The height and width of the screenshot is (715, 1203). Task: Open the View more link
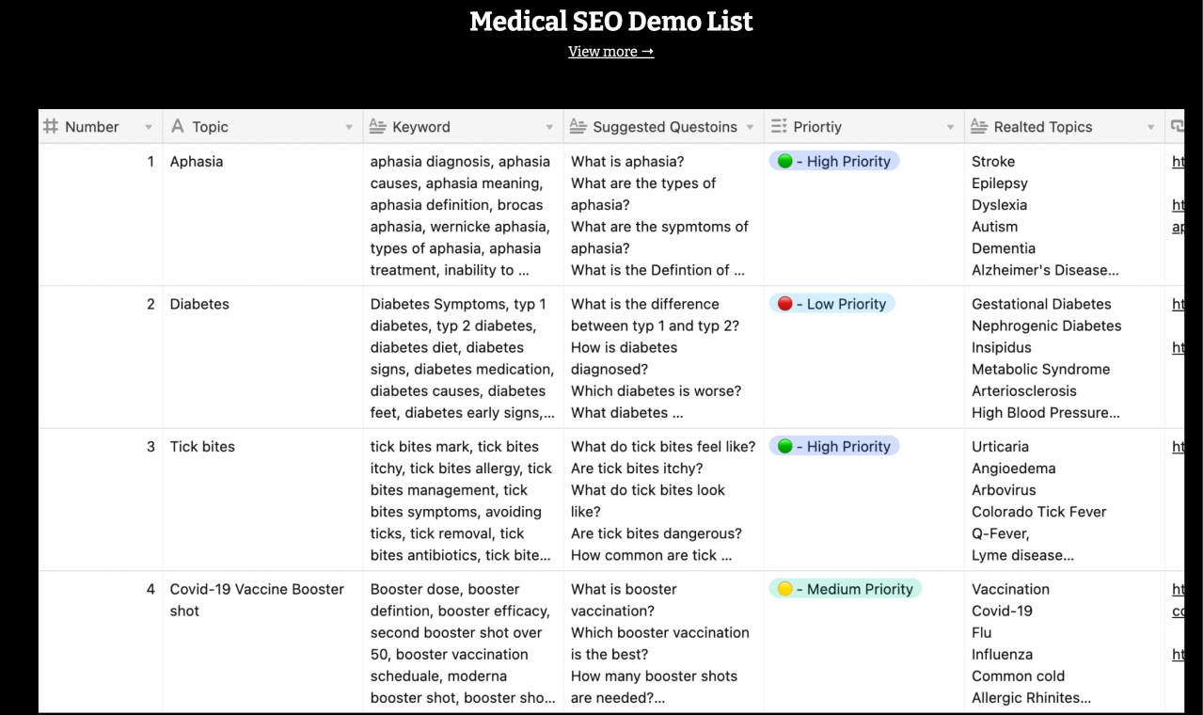point(610,51)
